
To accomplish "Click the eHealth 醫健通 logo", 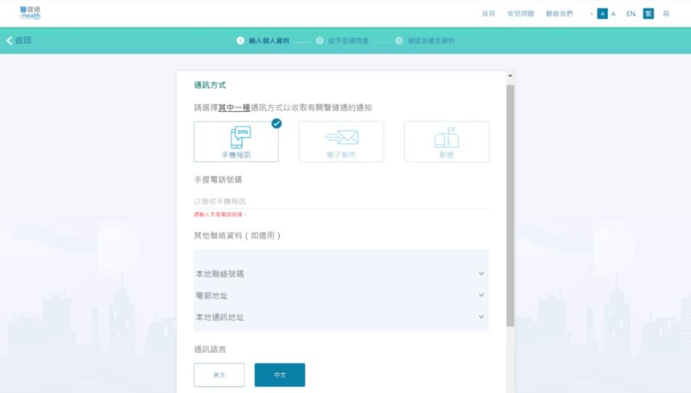I will point(29,13).
